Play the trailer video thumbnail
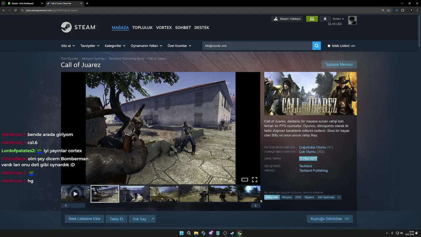The height and width of the screenshot is (237, 421). click(x=75, y=194)
